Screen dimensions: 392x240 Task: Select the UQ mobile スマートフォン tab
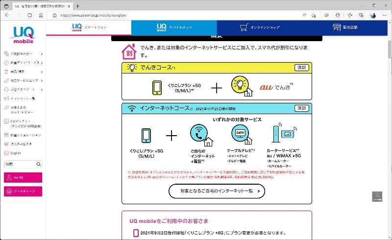[89, 27]
